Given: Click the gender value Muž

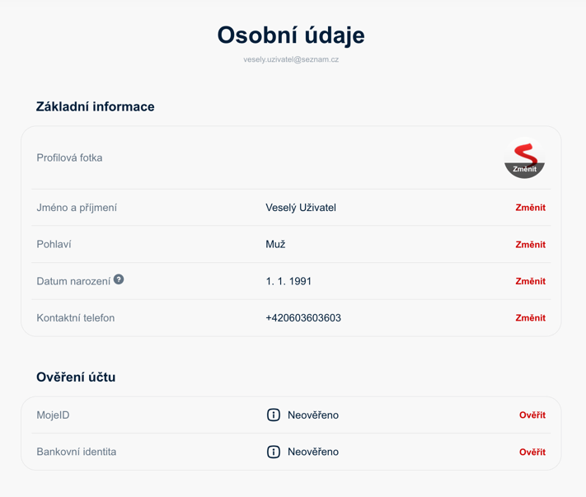Looking at the screenshot, I should (275, 245).
